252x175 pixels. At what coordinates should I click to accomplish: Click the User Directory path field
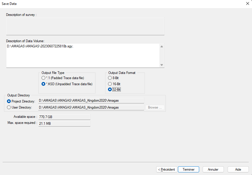tap(91, 107)
